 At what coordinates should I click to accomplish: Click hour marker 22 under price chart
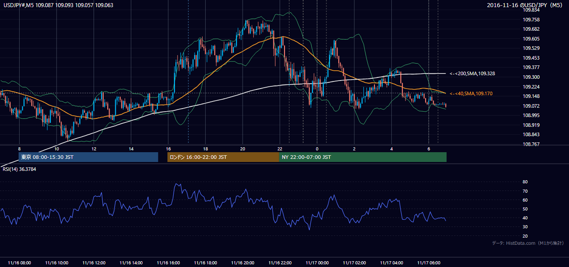pyautogui.click(x=280, y=149)
